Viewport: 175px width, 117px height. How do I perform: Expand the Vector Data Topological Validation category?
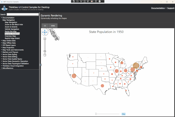point(2,63)
